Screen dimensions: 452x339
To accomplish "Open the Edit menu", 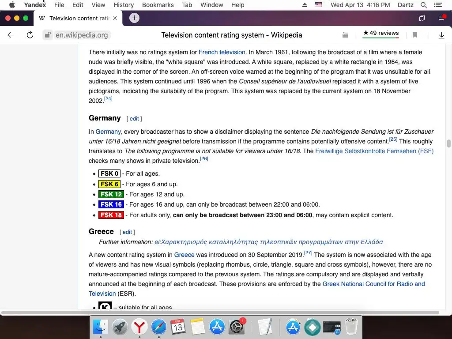I will click(x=78, y=5).
